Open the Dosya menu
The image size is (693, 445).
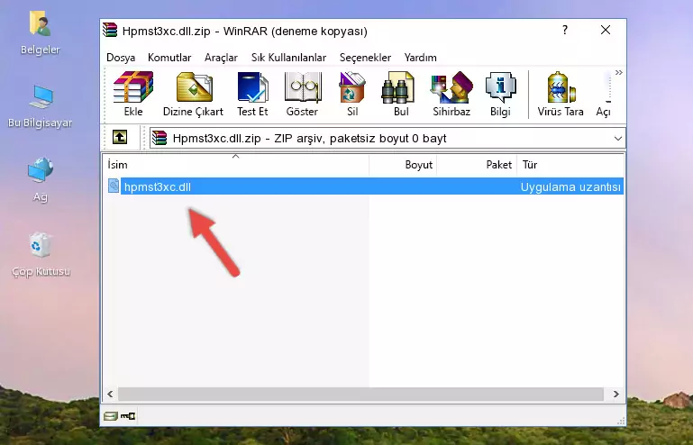click(x=121, y=58)
